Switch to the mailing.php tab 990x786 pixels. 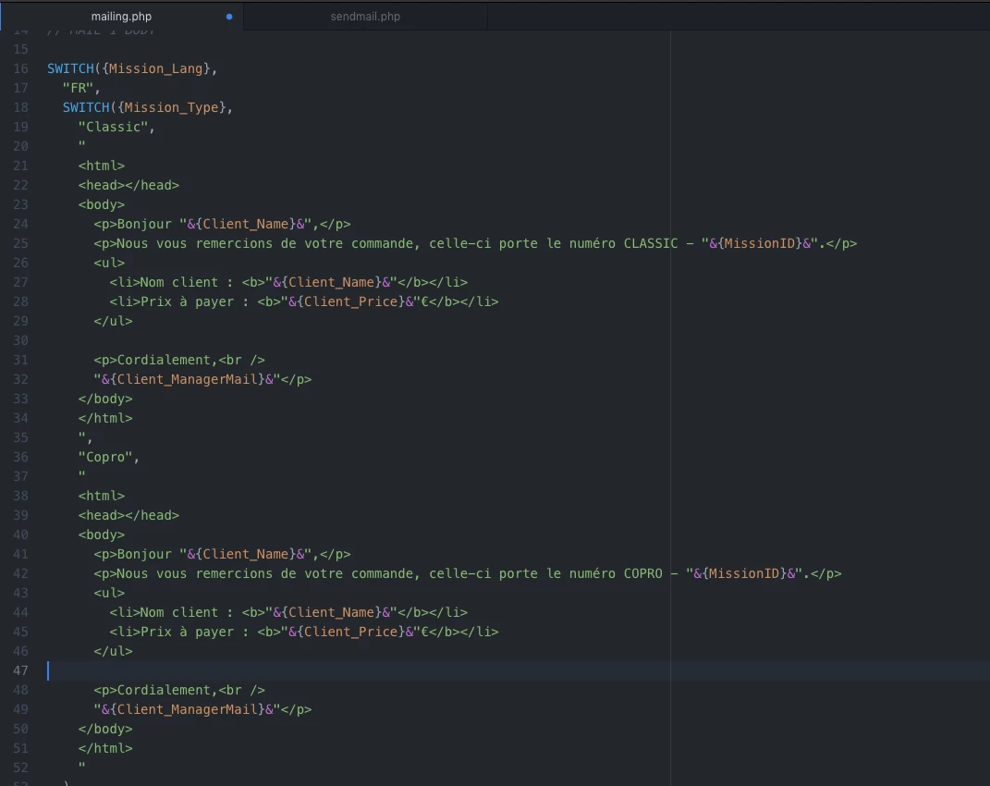[121, 17]
